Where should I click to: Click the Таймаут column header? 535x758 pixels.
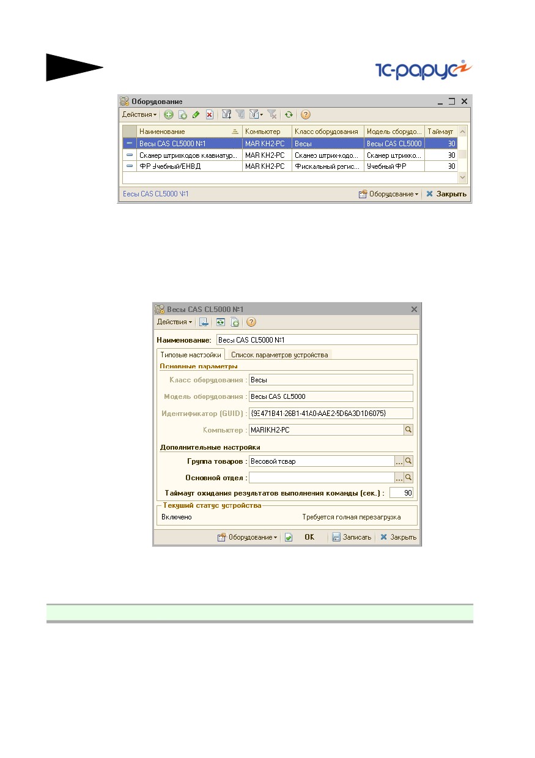click(441, 132)
